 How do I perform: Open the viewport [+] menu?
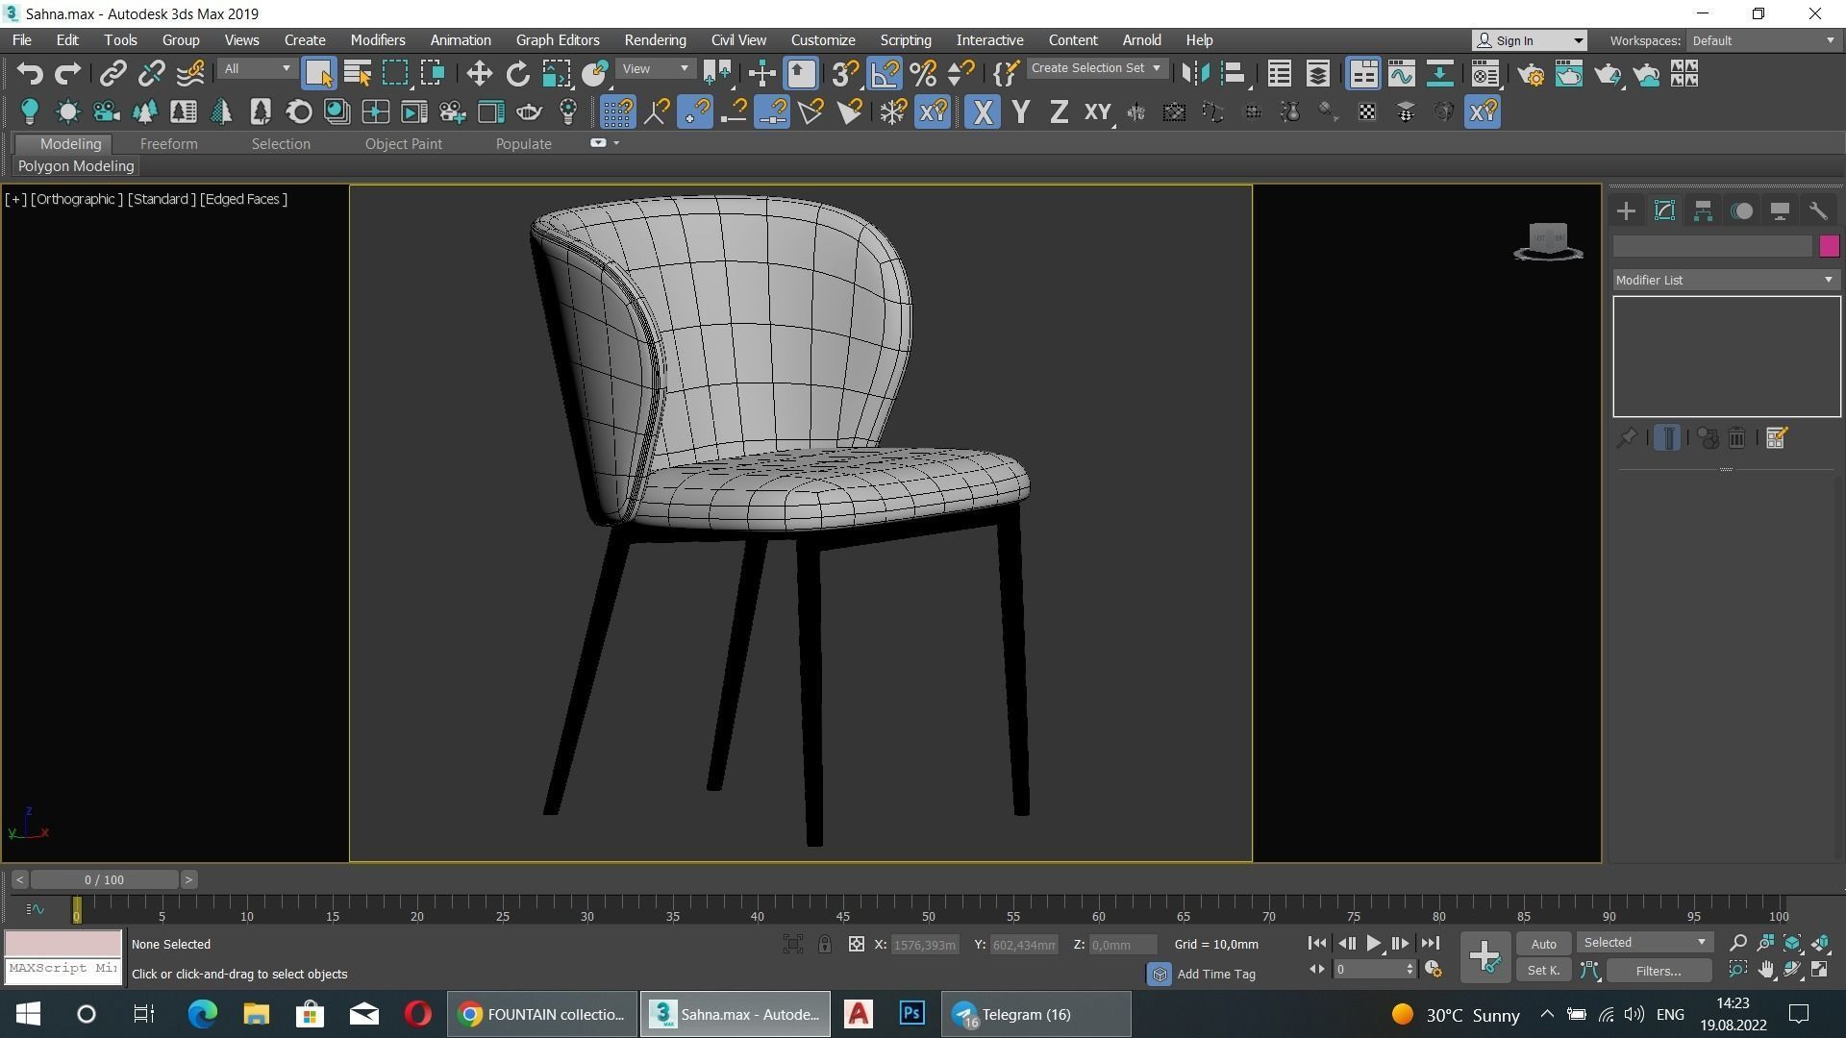pyautogui.click(x=15, y=199)
